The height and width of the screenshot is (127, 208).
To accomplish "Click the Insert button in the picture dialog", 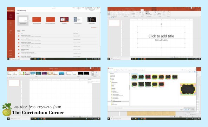I will (186, 110).
